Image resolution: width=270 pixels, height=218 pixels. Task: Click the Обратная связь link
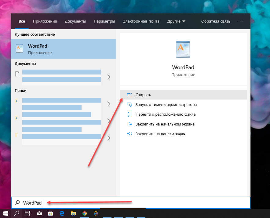[216, 21]
